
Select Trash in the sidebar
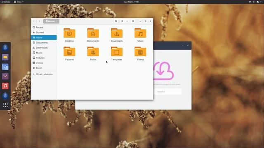44,68
